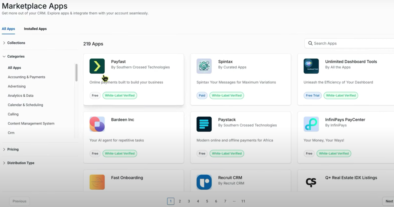Image resolution: width=394 pixels, height=207 pixels.
Task: Open the Spintax app icon
Action: 204,66
